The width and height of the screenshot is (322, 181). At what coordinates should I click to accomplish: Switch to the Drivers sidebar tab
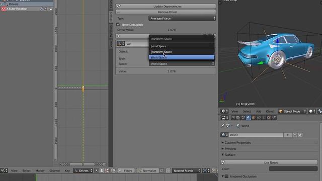tap(111, 17)
